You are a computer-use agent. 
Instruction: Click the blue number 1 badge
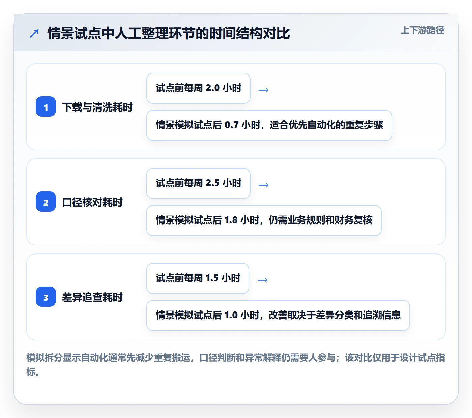pyautogui.click(x=46, y=107)
